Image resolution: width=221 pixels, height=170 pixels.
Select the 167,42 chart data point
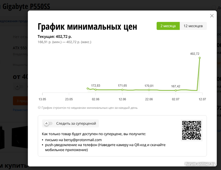(x=176, y=90)
